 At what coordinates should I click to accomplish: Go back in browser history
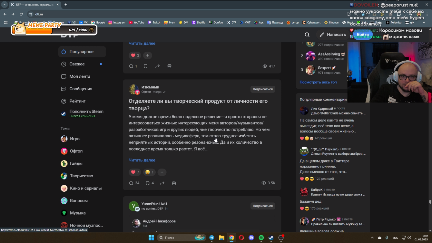(5, 14)
